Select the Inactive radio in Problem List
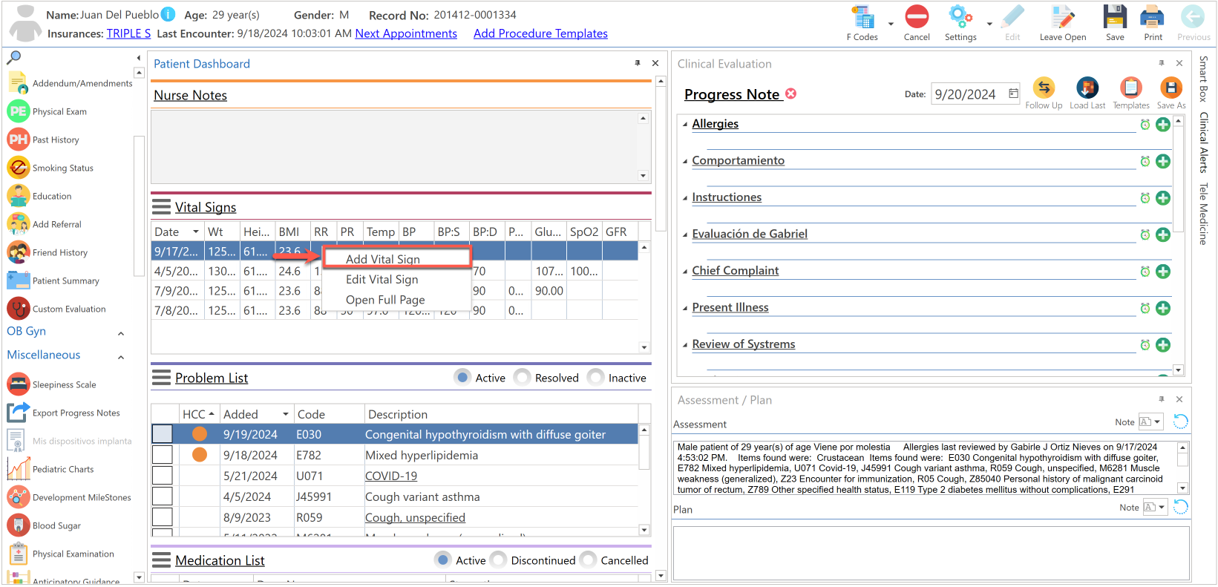Viewport: 1218px width, 587px height. point(595,377)
